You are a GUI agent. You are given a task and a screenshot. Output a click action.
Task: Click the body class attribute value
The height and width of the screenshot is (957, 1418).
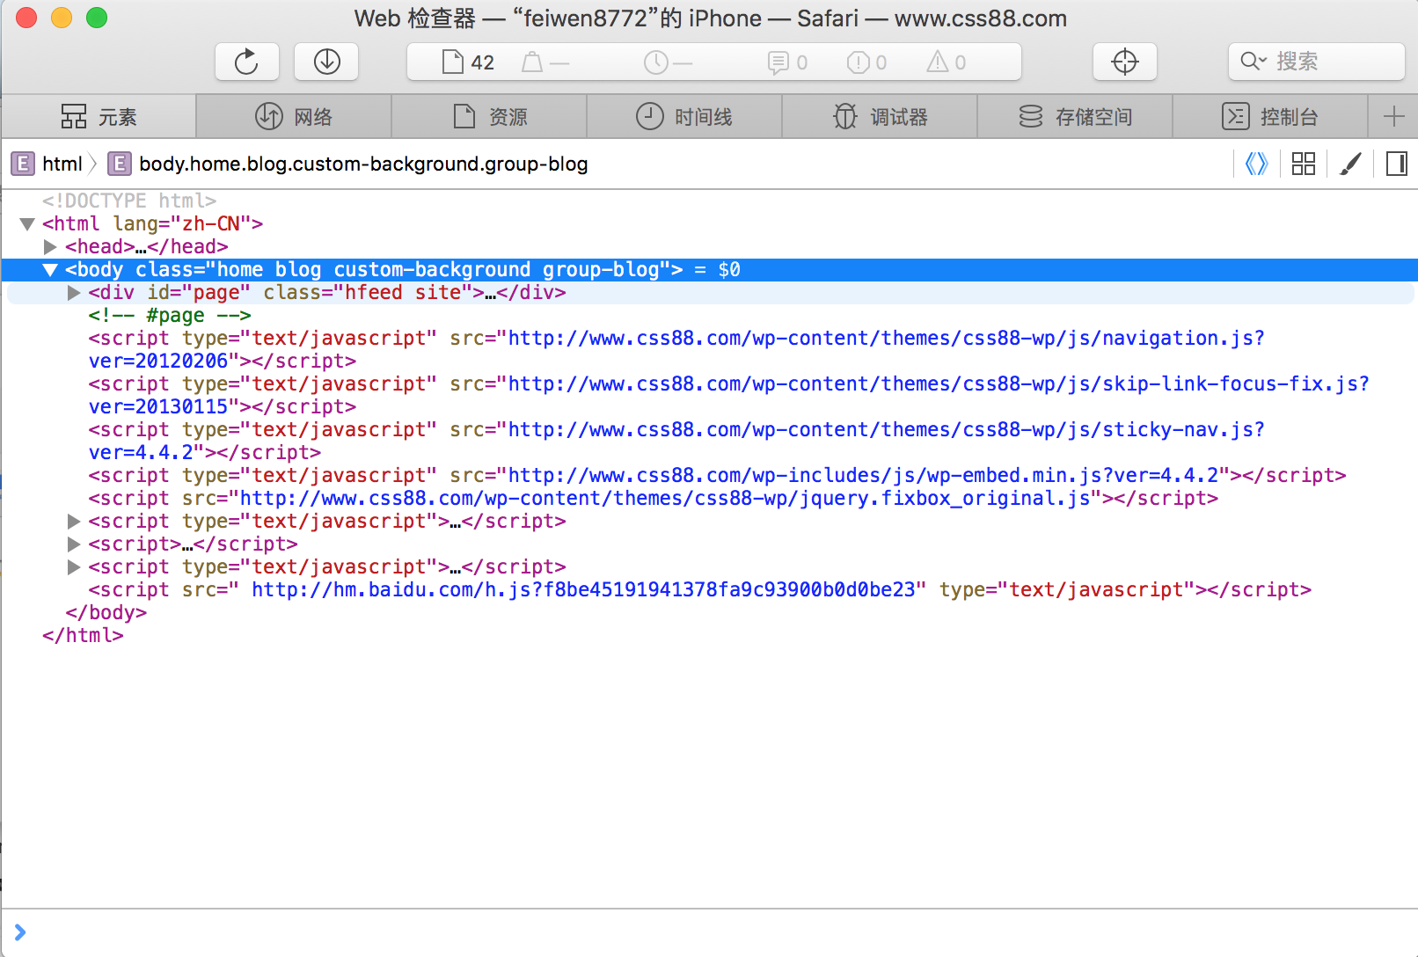click(x=438, y=269)
